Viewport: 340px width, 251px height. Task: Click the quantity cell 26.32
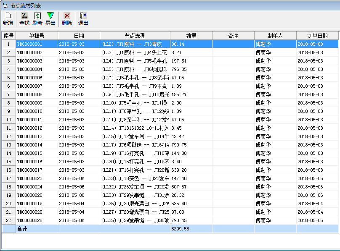(x=191, y=196)
